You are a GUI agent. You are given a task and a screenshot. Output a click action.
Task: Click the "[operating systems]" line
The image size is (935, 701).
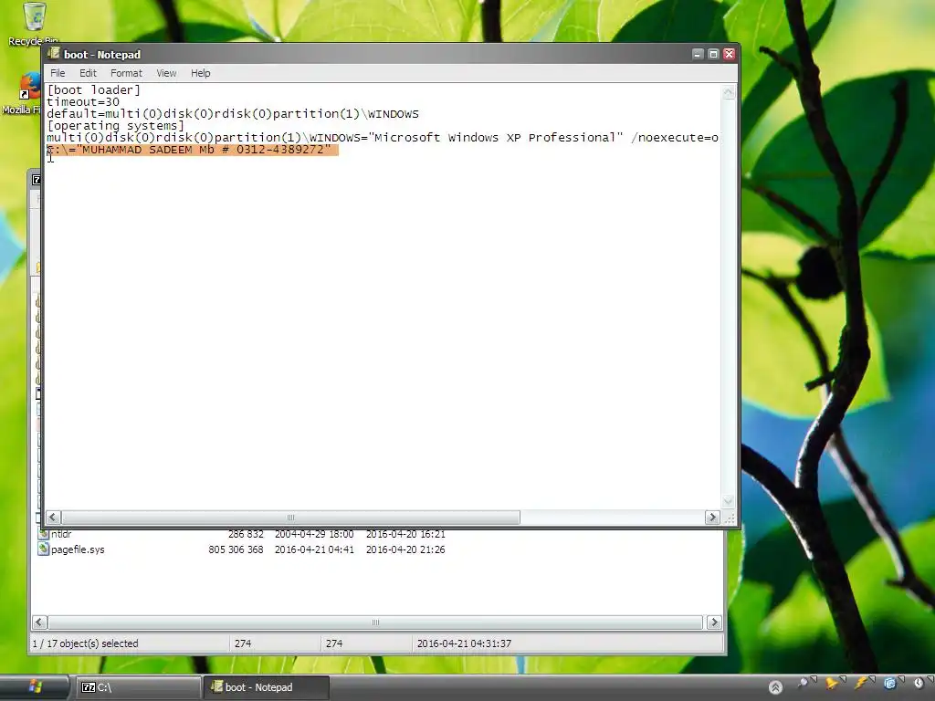tap(116, 126)
